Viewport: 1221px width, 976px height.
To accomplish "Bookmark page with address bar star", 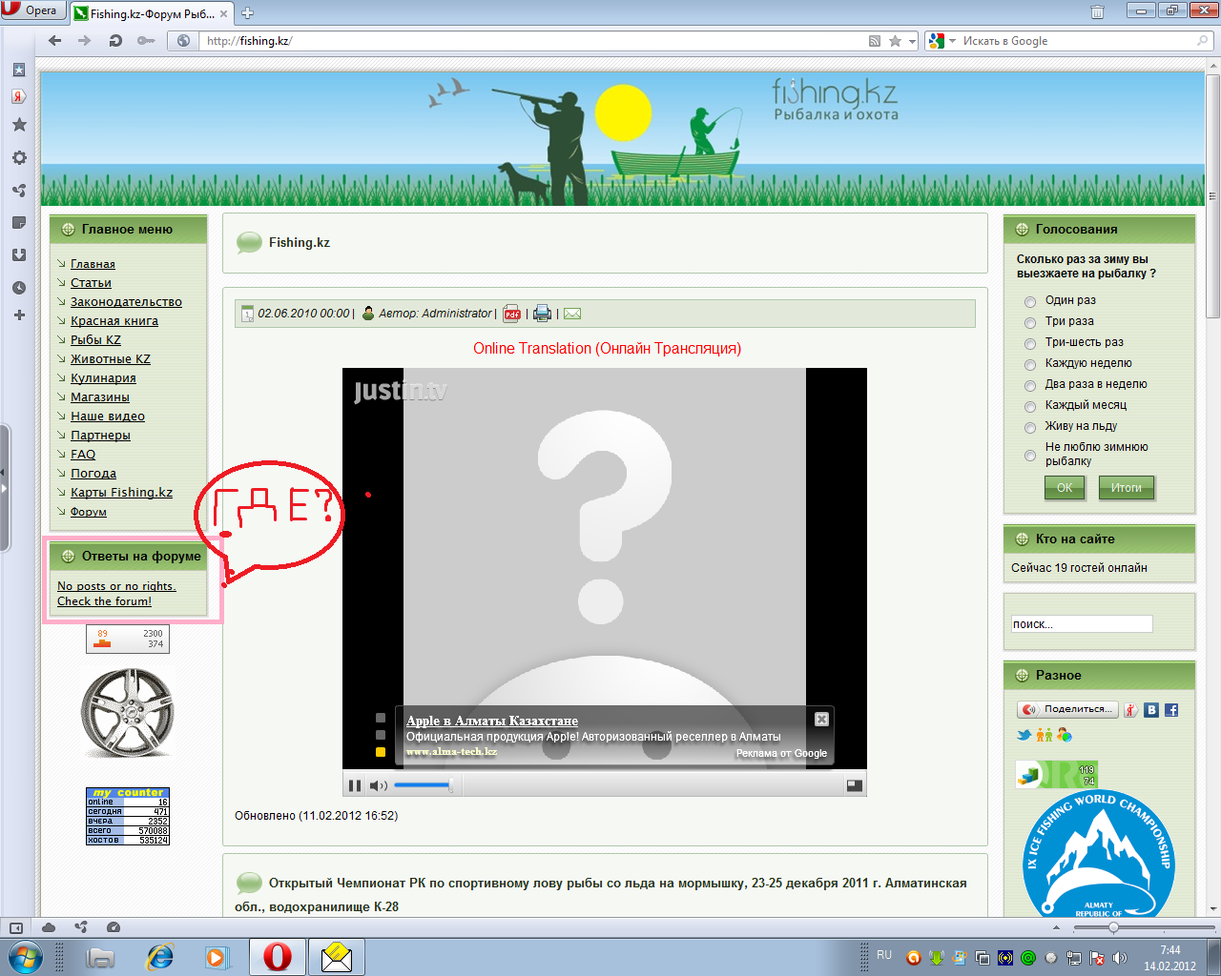I will [895, 41].
